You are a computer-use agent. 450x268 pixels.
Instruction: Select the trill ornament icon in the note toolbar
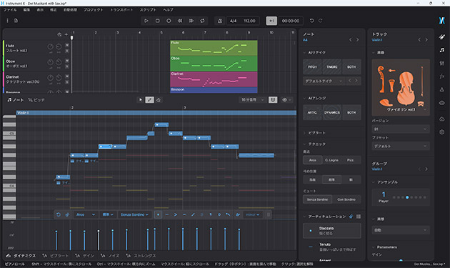[238, 214]
